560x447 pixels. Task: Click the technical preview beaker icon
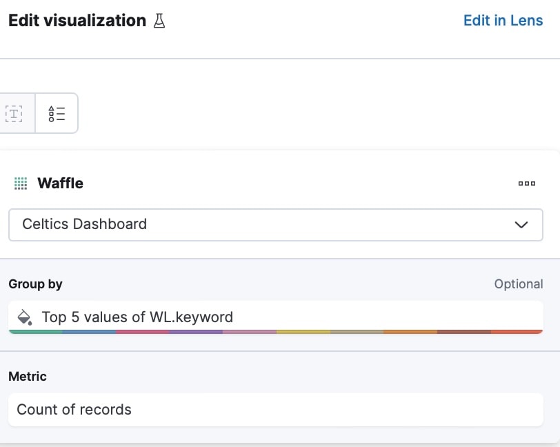pos(159,21)
